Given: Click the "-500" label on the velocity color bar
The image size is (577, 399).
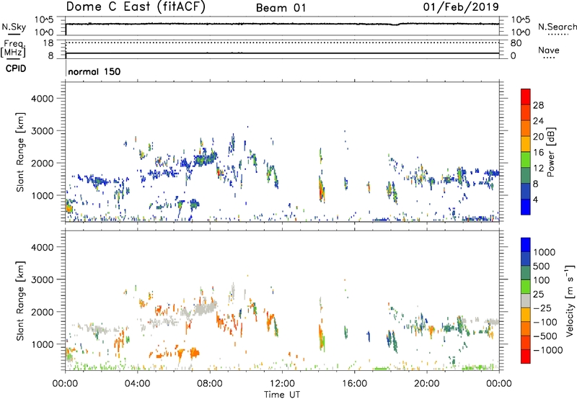Looking at the screenshot, I should point(545,336).
